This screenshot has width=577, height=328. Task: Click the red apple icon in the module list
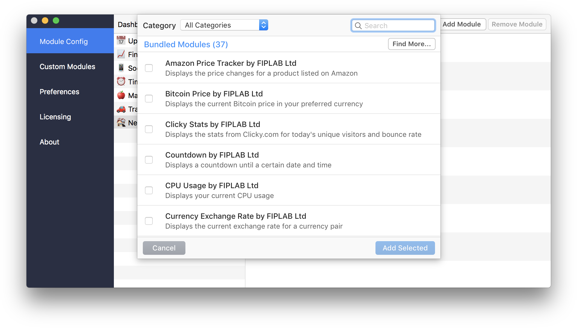point(121,95)
